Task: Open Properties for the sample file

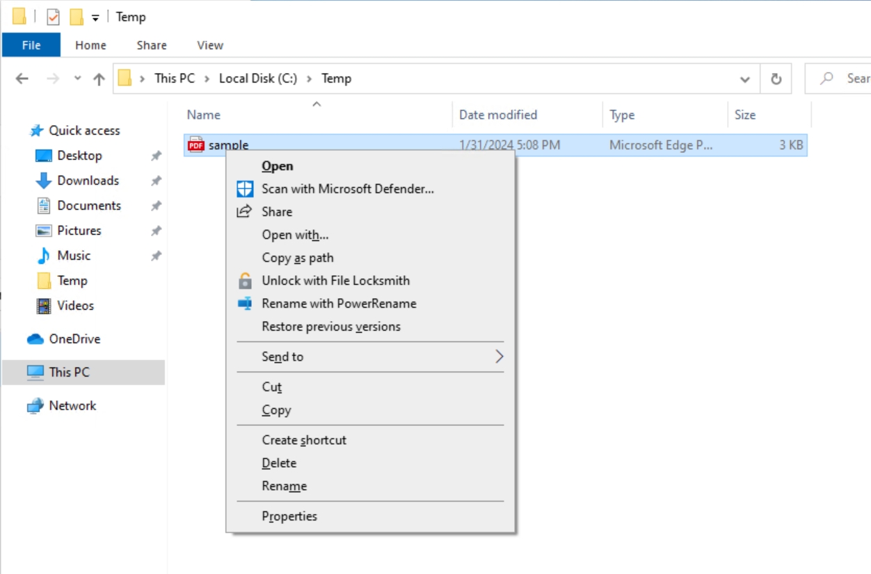Action: coord(290,516)
